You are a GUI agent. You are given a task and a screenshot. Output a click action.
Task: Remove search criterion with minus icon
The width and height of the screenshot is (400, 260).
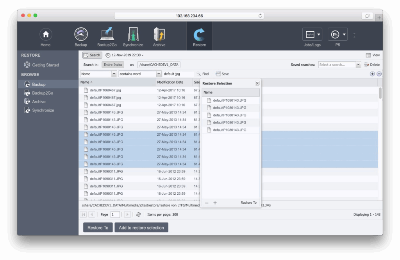[379, 74]
